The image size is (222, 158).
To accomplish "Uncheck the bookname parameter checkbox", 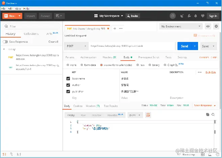I will [68, 78].
